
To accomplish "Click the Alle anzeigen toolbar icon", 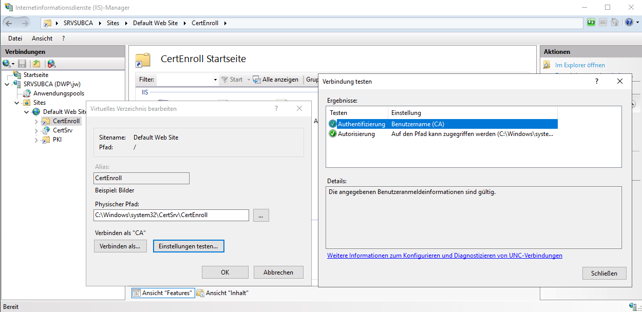I will point(257,80).
